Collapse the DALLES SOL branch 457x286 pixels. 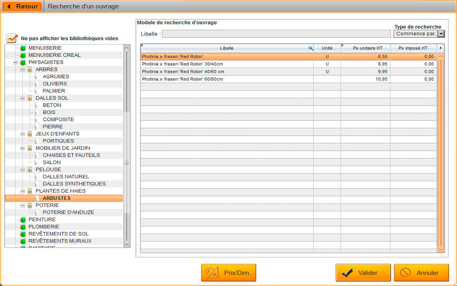pyautogui.click(x=23, y=98)
